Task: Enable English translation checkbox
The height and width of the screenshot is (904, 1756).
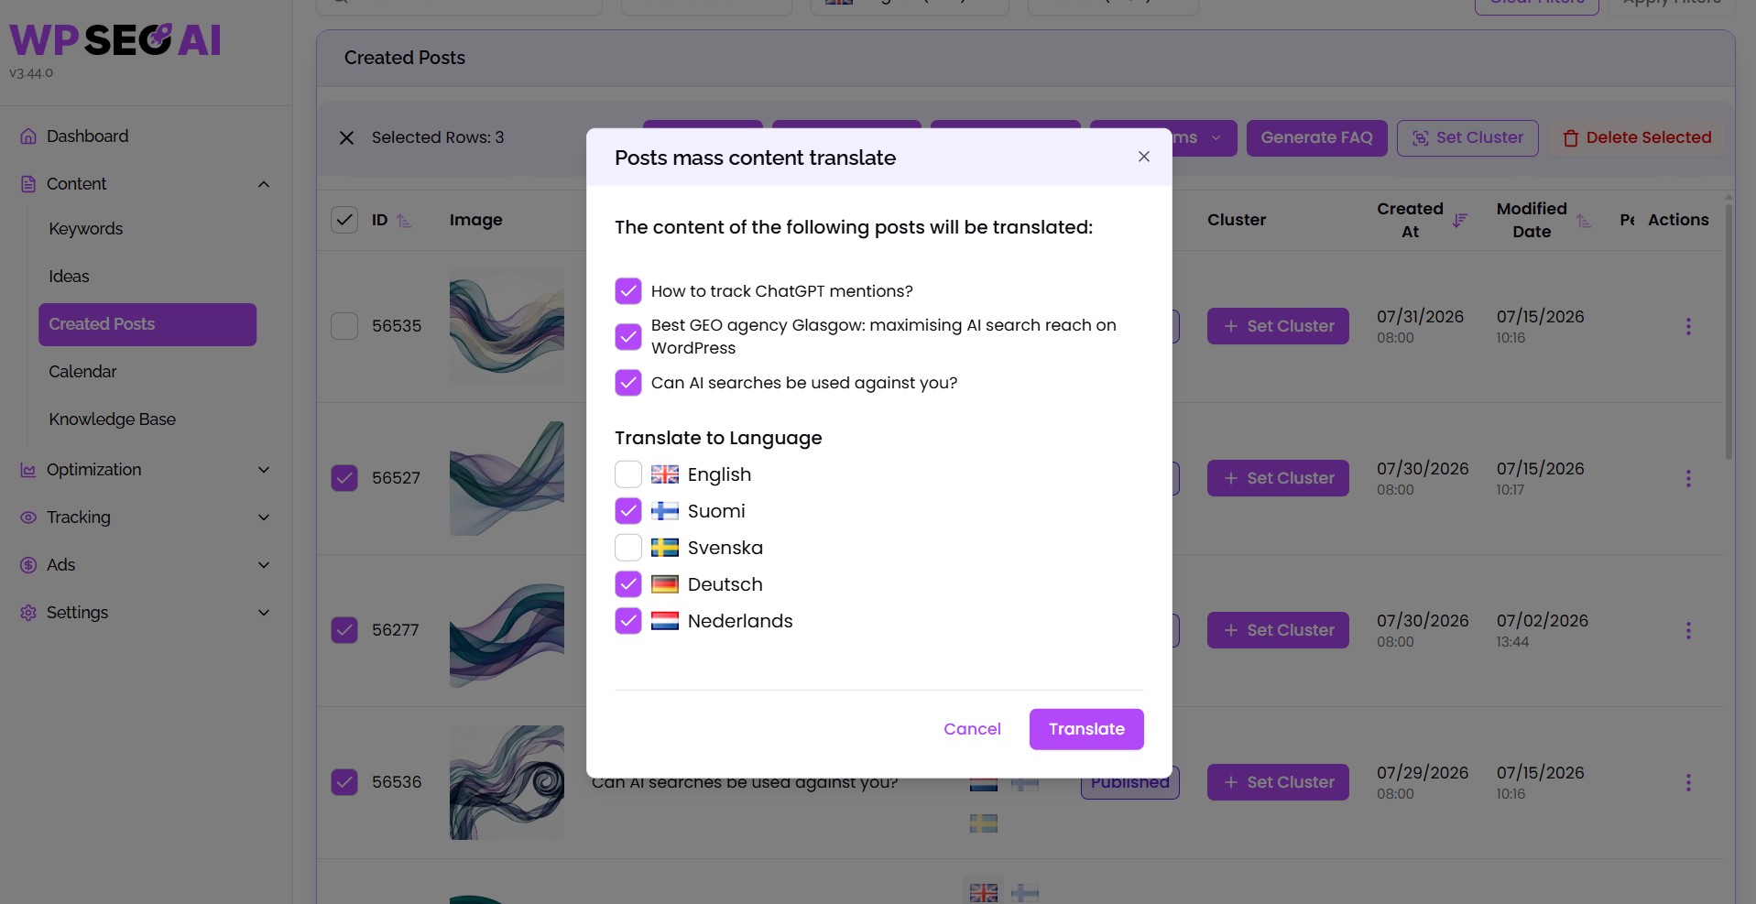Action: pos(628,474)
